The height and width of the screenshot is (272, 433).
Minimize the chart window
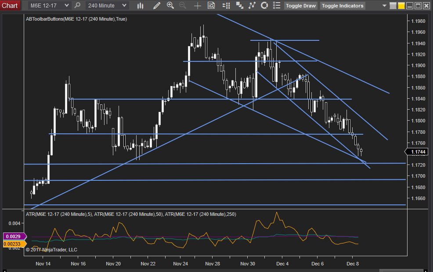tap(410, 6)
